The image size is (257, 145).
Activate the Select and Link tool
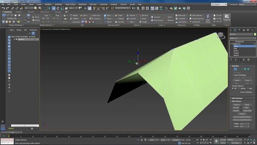(12, 8)
